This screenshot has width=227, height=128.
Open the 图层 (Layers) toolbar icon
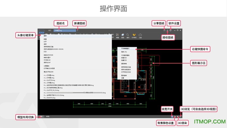[x=123, y=35]
